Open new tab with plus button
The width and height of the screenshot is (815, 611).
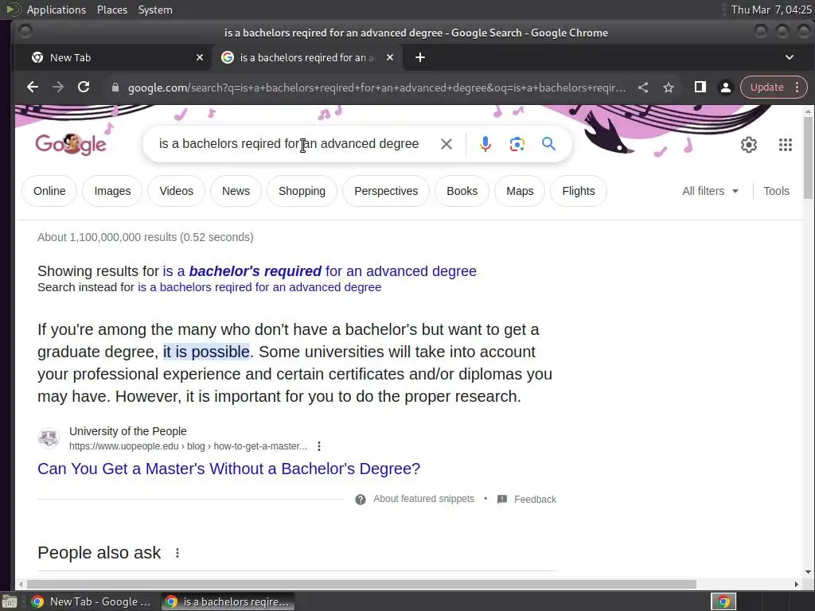(420, 57)
